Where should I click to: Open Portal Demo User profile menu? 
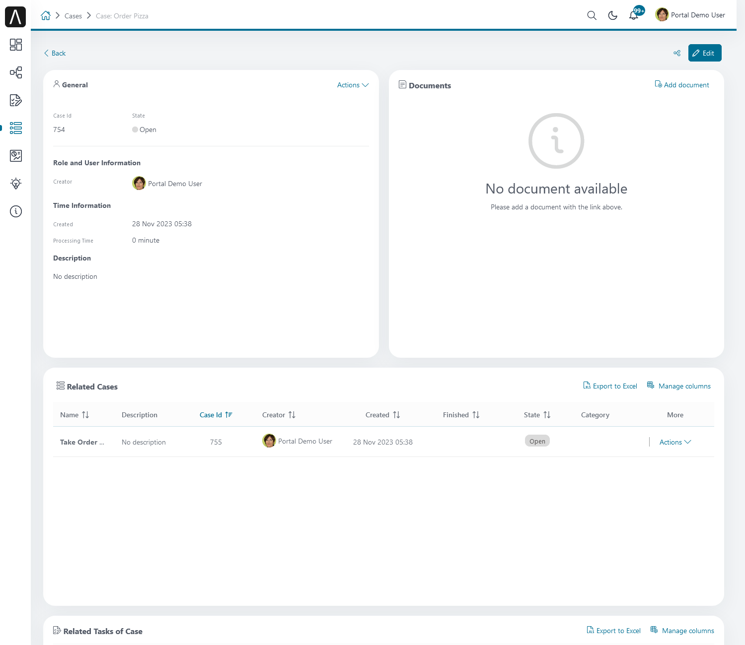[690, 15]
